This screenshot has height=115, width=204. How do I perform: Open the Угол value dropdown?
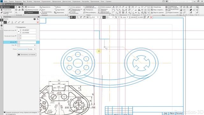(x=35, y=45)
